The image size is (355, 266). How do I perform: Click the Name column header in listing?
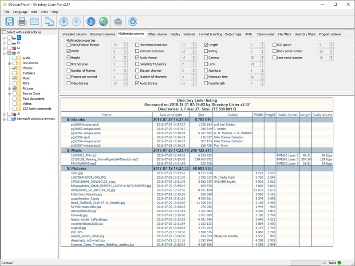click(x=106, y=114)
